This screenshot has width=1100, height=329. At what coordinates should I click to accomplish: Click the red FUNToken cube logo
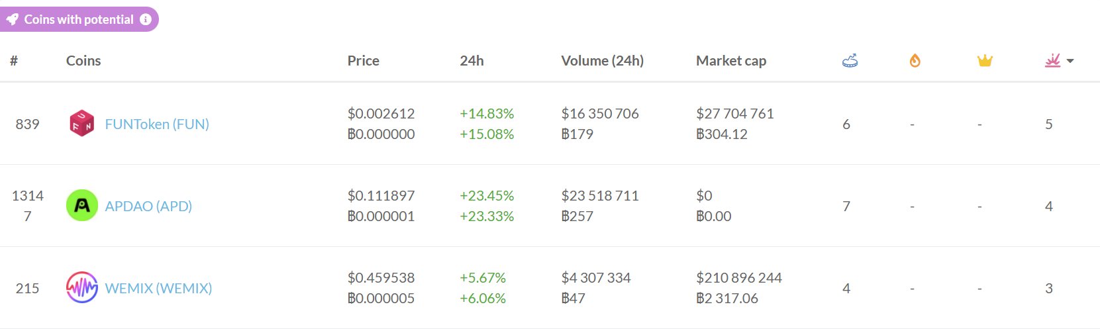click(82, 124)
